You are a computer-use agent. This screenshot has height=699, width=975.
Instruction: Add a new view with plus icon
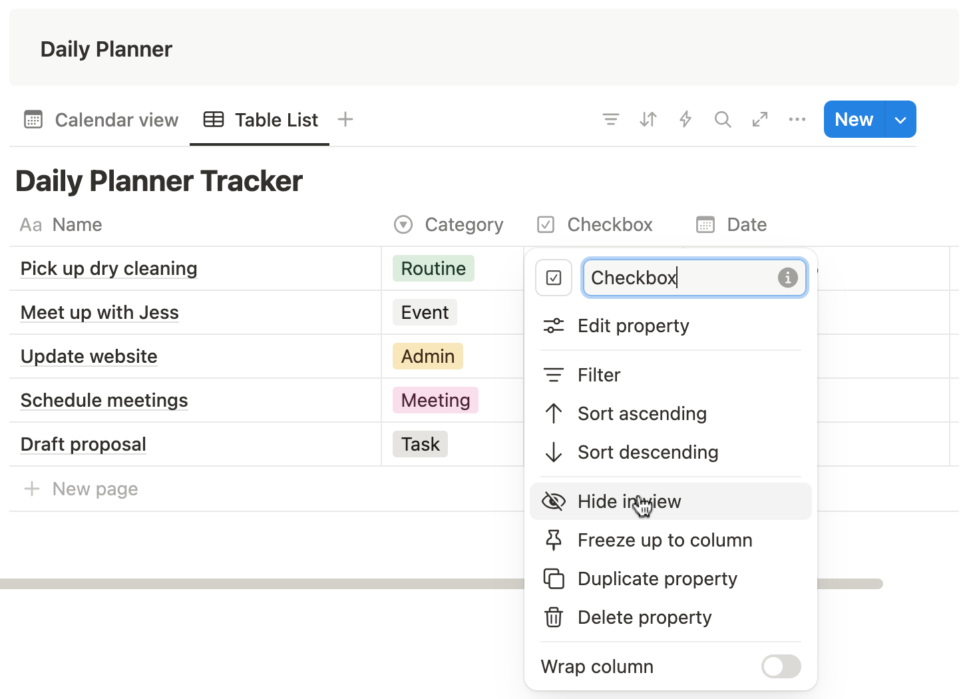345,120
